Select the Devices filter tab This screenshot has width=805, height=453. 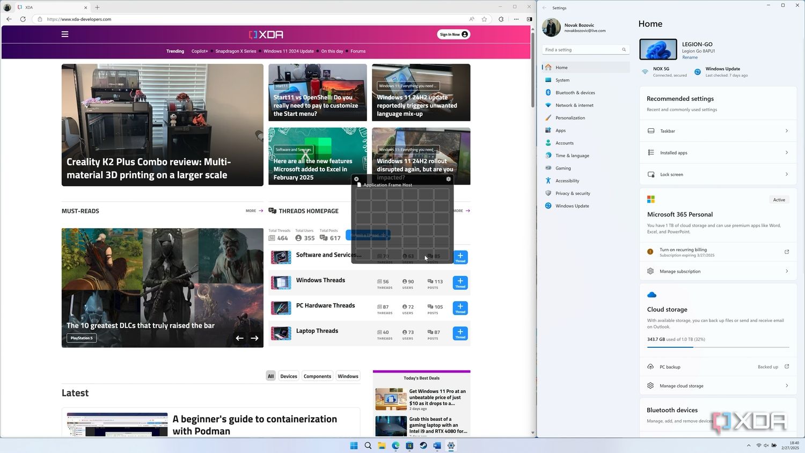289,376
